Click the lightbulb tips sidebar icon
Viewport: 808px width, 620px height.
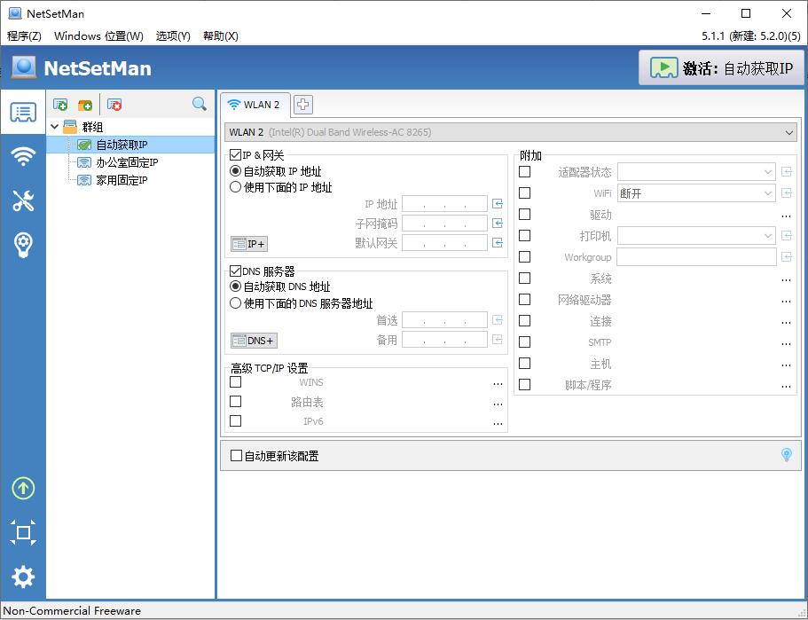[23, 246]
